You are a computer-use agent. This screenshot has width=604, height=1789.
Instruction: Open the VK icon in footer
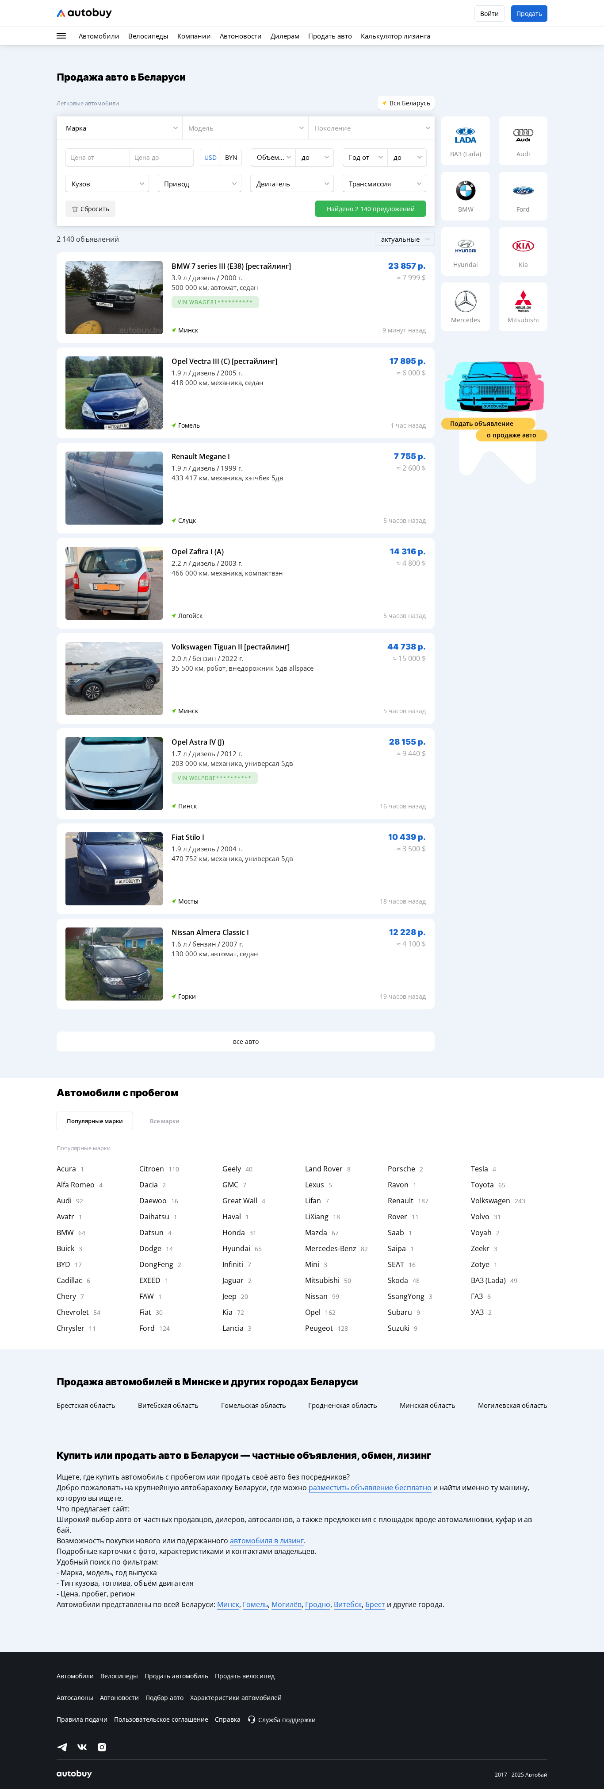pyautogui.click(x=82, y=1746)
